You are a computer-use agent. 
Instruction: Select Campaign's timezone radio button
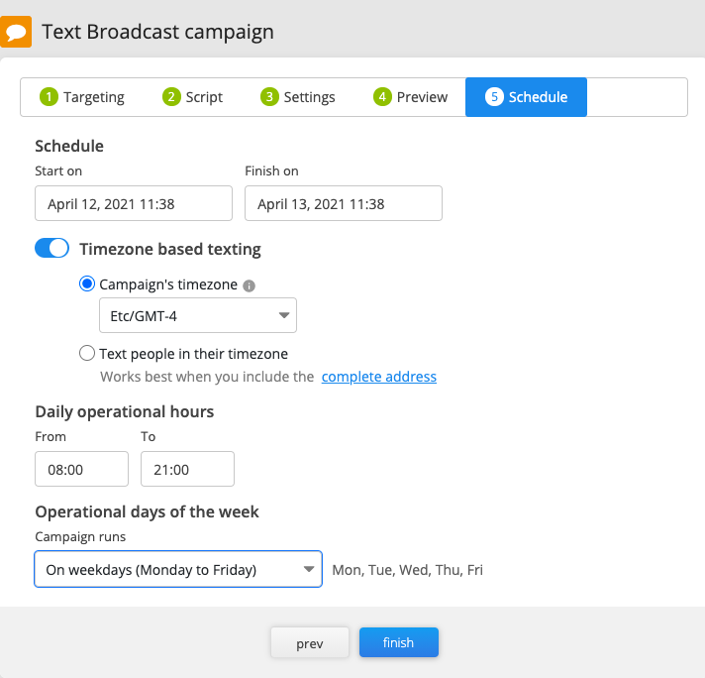(87, 284)
